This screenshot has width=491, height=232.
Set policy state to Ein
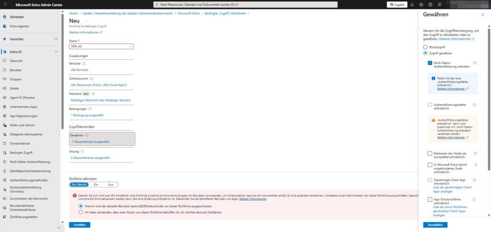96,185
